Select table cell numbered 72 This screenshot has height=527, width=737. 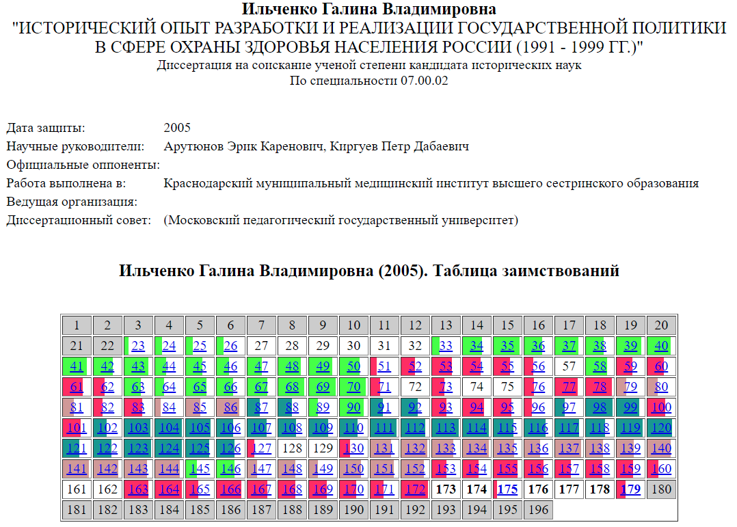pos(415,387)
